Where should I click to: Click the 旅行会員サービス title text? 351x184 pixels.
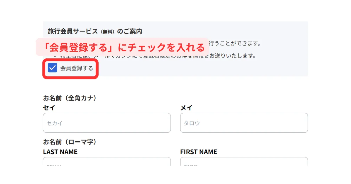(73, 31)
